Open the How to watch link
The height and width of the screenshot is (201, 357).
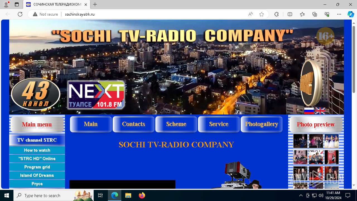tap(37, 150)
